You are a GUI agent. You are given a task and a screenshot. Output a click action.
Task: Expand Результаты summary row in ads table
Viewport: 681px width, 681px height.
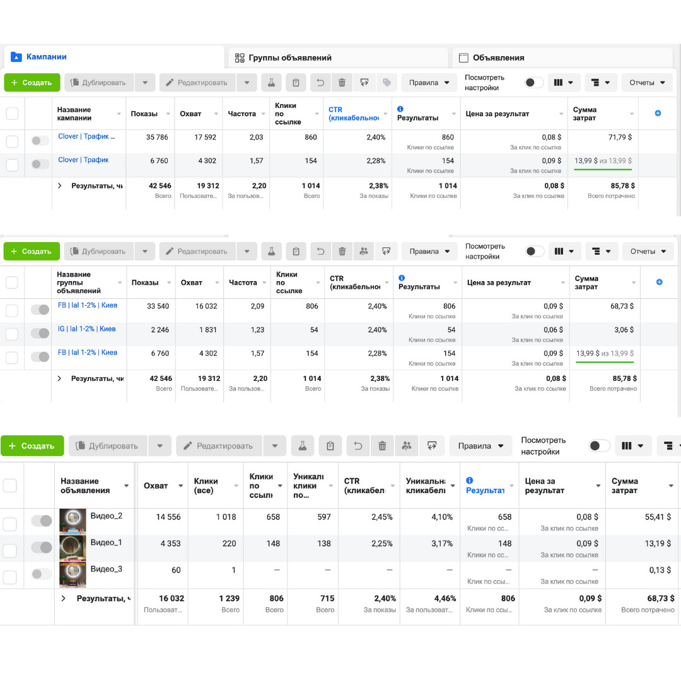point(64,598)
